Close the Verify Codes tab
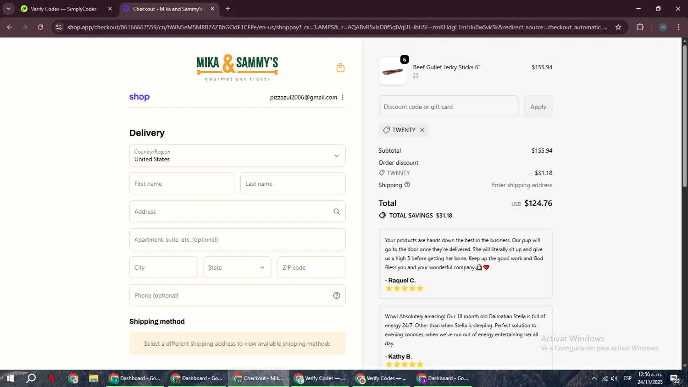This screenshot has width=688, height=387. pyautogui.click(x=110, y=9)
